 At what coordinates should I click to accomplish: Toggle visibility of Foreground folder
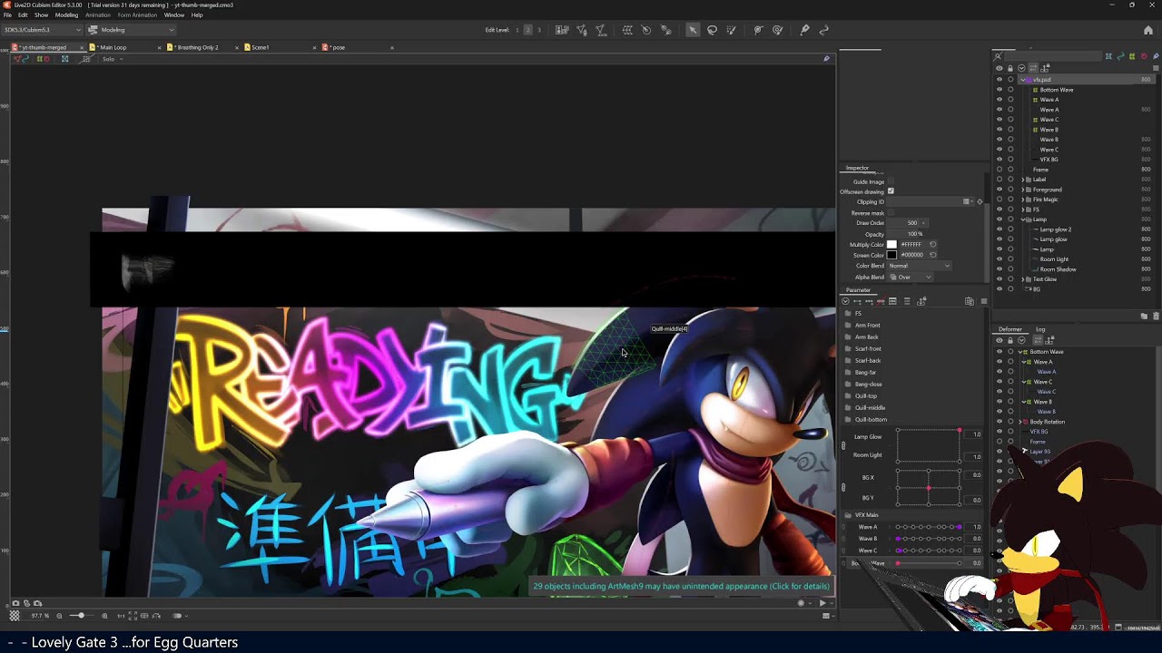click(1000, 190)
